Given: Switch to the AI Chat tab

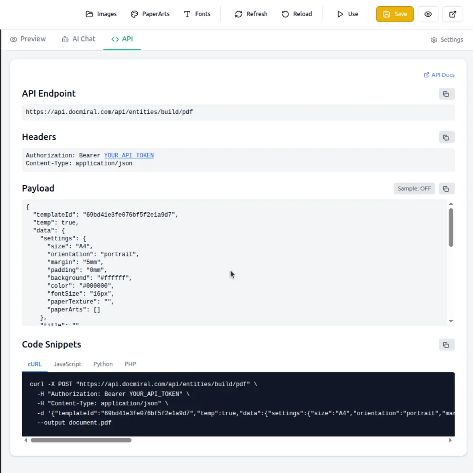Looking at the screenshot, I should pos(79,39).
